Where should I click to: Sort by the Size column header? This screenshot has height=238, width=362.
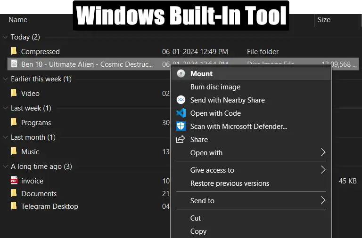pos(324,20)
